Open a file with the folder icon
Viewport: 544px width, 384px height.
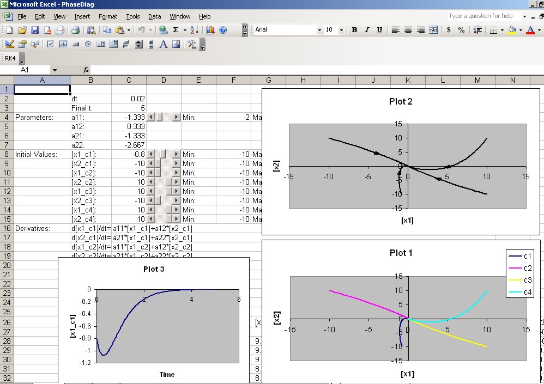22,30
